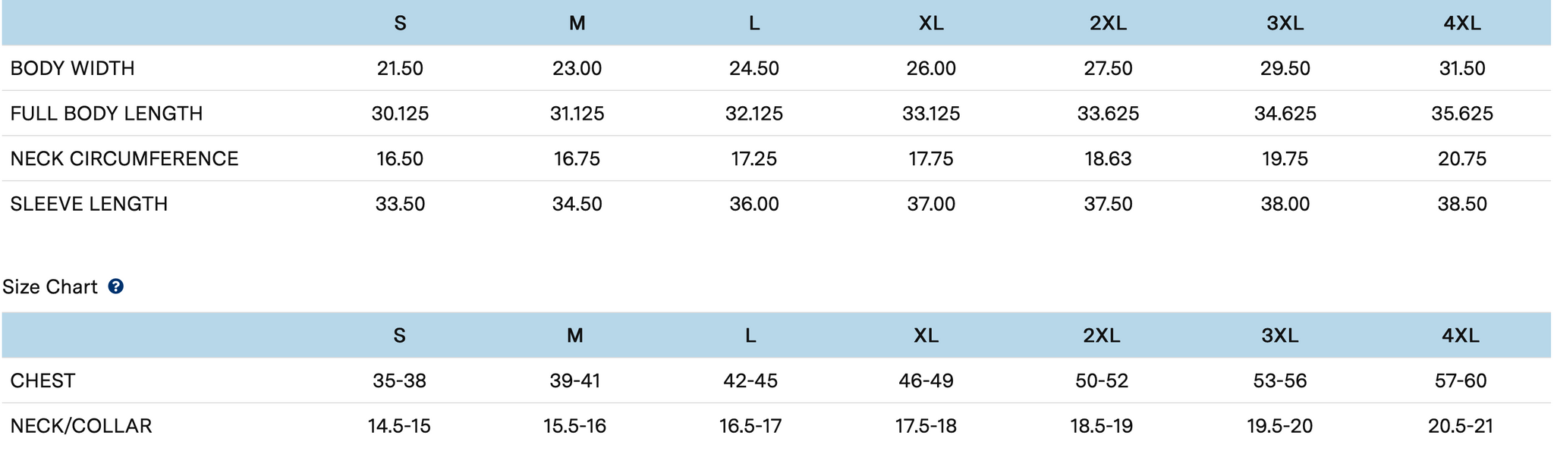Click the CHEST row label
This screenshot has width=1554, height=451.
[42, 381]
